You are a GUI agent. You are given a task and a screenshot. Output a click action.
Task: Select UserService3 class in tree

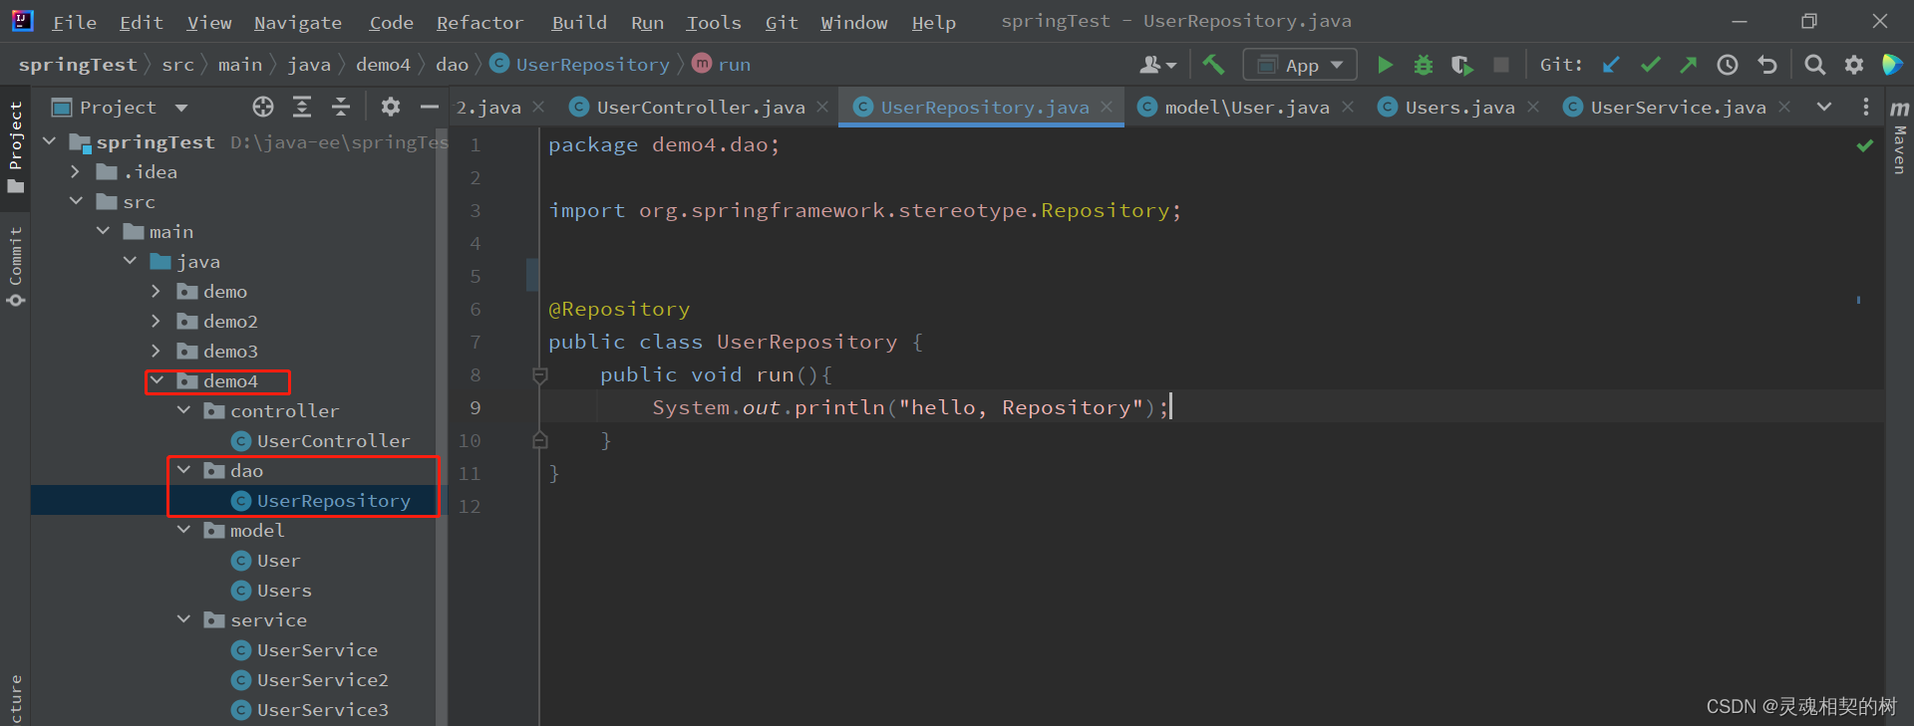[x=322, y=710]
